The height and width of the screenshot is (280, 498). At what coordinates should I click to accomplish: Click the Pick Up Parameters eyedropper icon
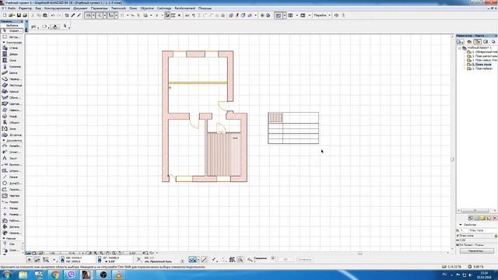[73, 16]
